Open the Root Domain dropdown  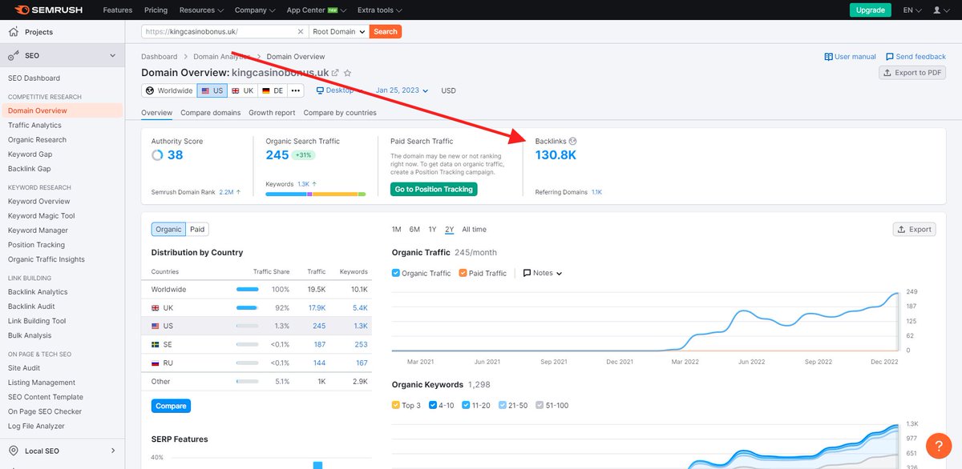[x=338, y=31]
